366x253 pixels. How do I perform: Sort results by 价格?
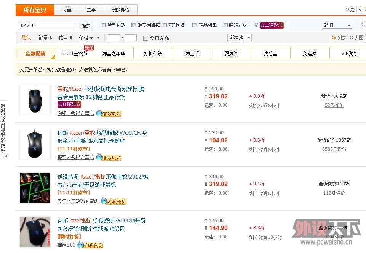(86, 38)
